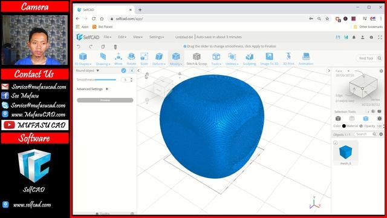Collapse the left panel with chevron
This screenshot has width=387, height=218.
(x=138, y=71)
